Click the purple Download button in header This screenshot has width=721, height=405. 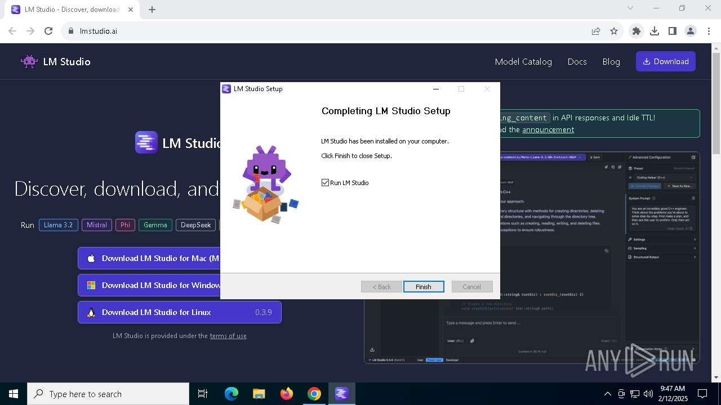point(666,61)
